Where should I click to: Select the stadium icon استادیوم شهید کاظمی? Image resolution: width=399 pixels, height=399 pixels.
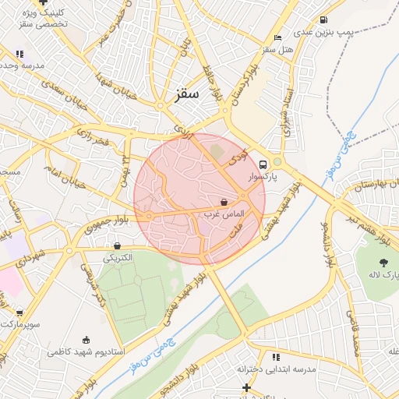click(x=86, y=340)
